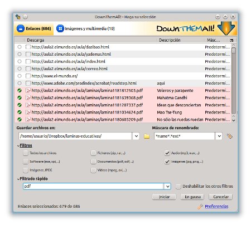The height and width of the screenshot is (225, 251).
Task: Select radio for dazibao.html link
Action: (20, 47)
